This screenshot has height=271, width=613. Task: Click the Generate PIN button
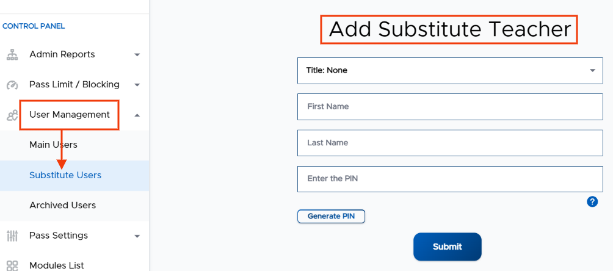331,216
